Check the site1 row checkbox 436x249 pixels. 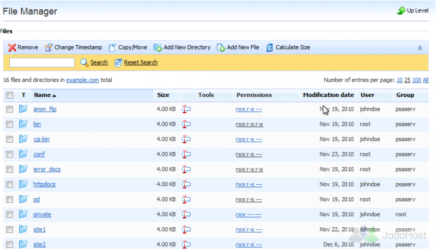(x=9, y=229)
